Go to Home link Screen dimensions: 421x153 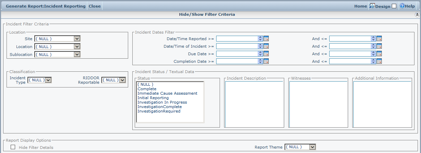361,6
